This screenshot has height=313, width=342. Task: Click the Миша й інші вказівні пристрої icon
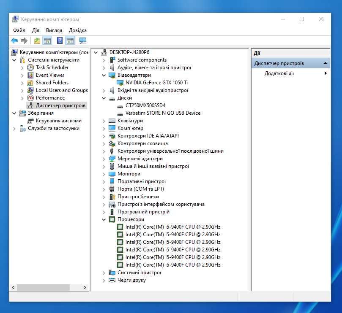pos(112,166)
